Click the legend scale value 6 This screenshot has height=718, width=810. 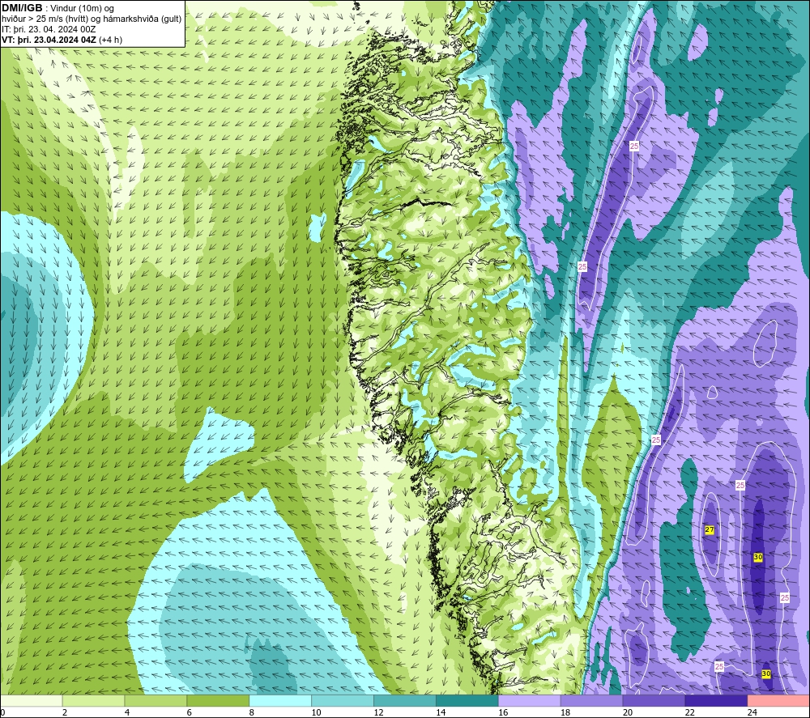pos(189,712)
